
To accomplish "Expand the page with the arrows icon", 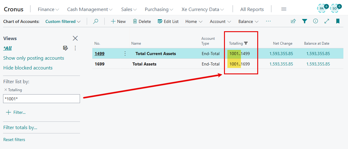I will point(326,21).
